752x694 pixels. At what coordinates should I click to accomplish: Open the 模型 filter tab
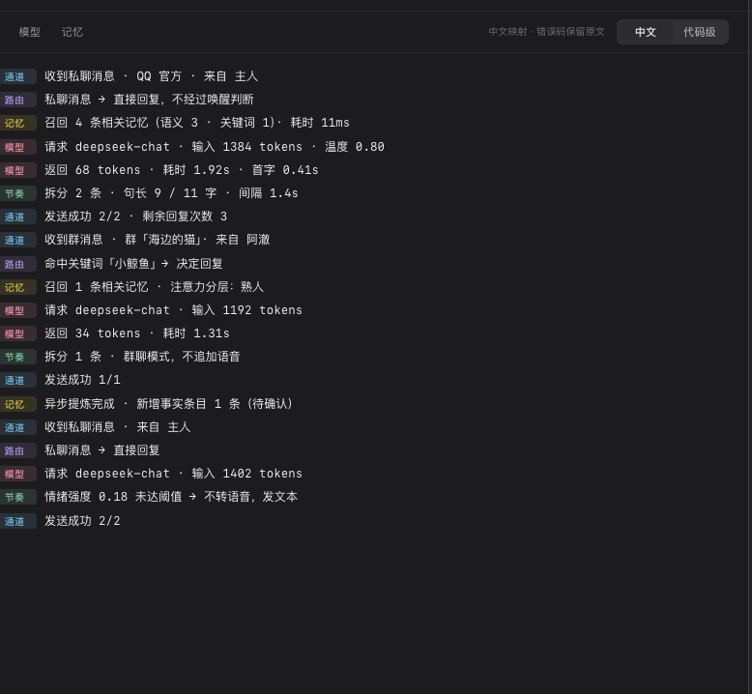[29, 32]
